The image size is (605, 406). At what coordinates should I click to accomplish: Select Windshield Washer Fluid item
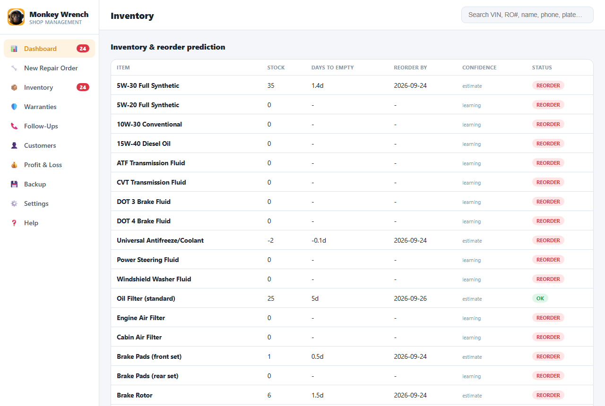tap(154, 279)
